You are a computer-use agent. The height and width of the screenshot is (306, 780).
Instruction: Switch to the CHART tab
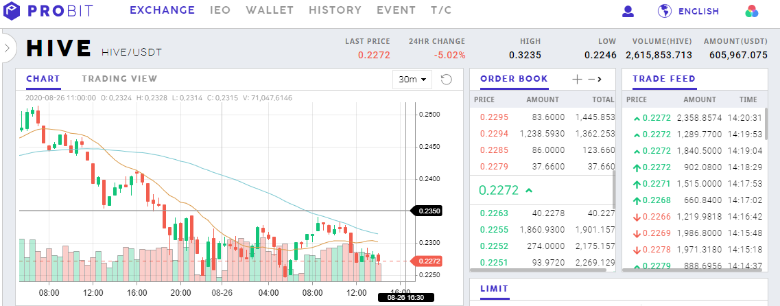click(x=43, y=79)
